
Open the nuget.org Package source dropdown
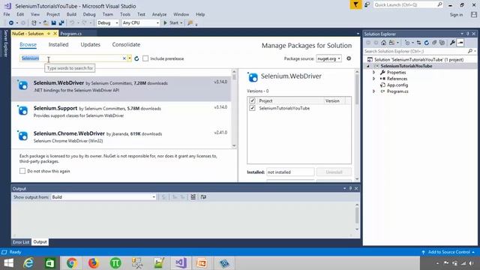tap(328, 58)
